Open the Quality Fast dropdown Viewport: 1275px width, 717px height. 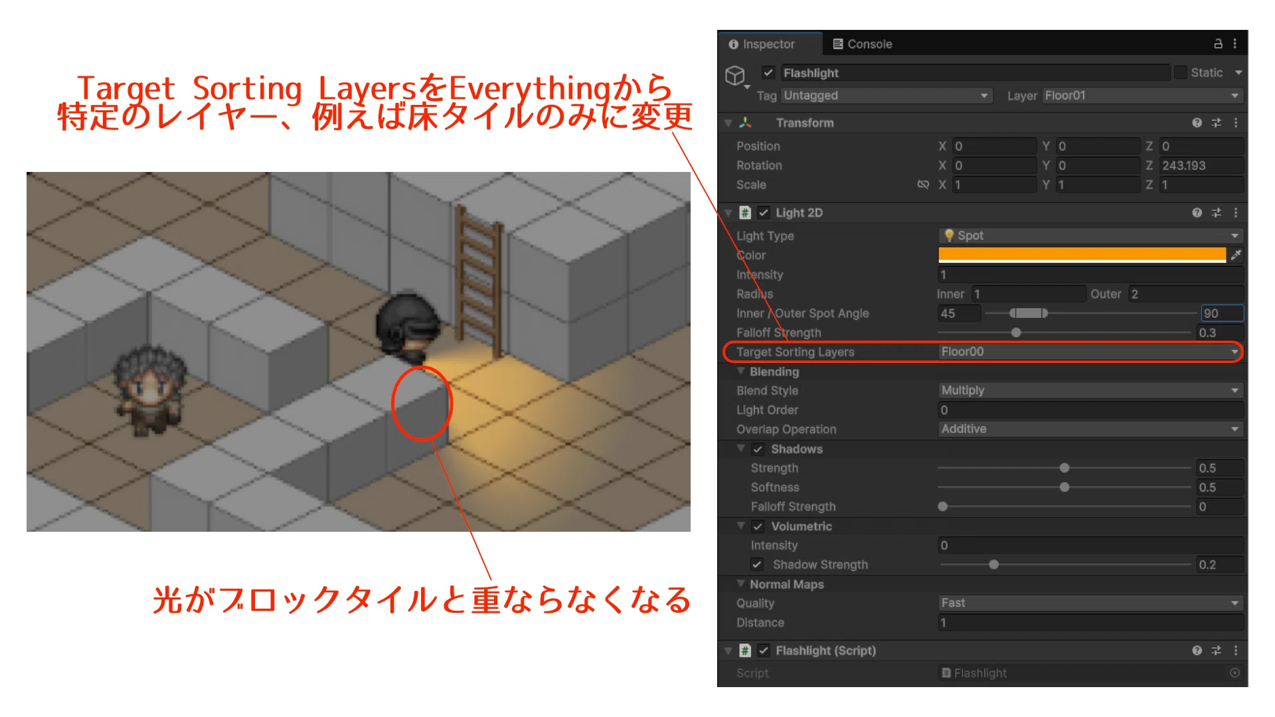pos(1090,603)
